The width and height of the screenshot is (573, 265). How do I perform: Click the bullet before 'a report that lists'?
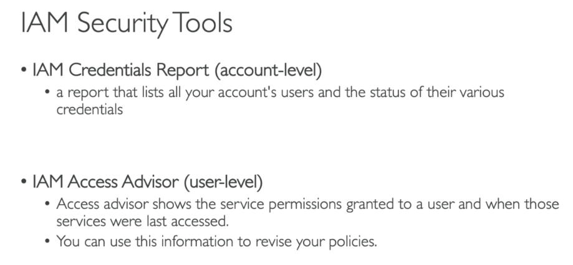point(47,91)
